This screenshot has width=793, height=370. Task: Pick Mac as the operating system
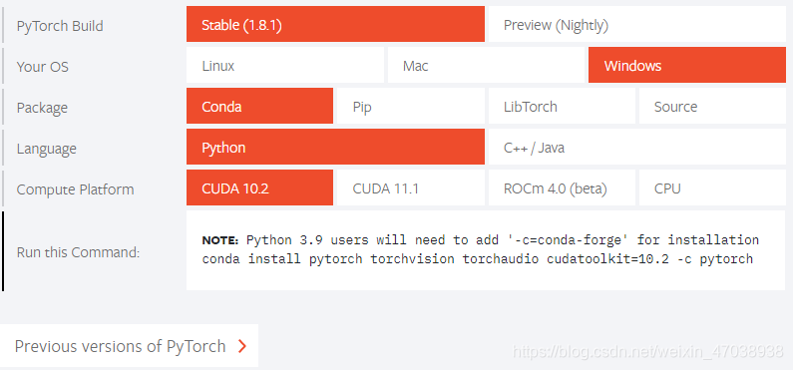(486, 65)
